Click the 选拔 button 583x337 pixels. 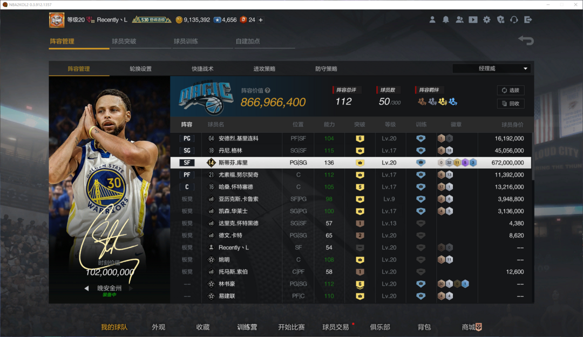(511, 90)
